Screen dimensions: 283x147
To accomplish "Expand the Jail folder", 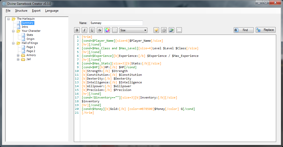I will tap(18, 59).
